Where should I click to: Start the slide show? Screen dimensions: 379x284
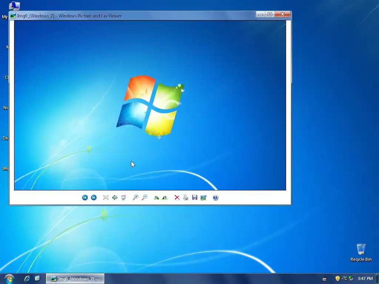tap(124, 197)
